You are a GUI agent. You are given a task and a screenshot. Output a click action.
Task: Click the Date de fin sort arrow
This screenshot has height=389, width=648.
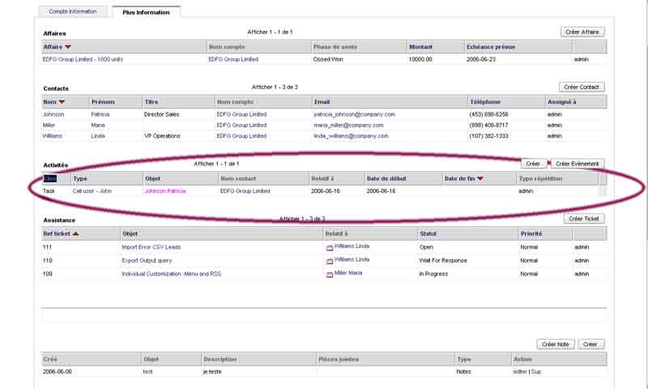coord(480,178)
